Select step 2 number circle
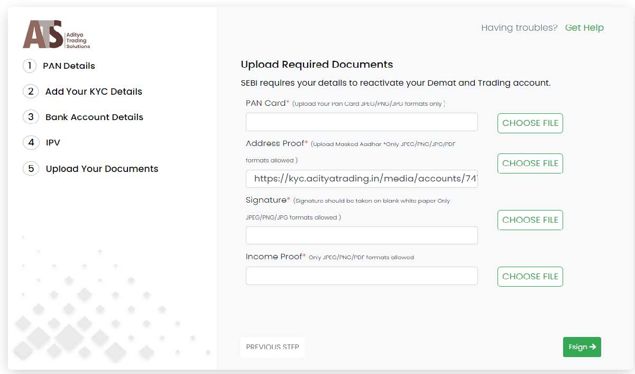The width and height of the screenshot is (635, 374). 31,92
